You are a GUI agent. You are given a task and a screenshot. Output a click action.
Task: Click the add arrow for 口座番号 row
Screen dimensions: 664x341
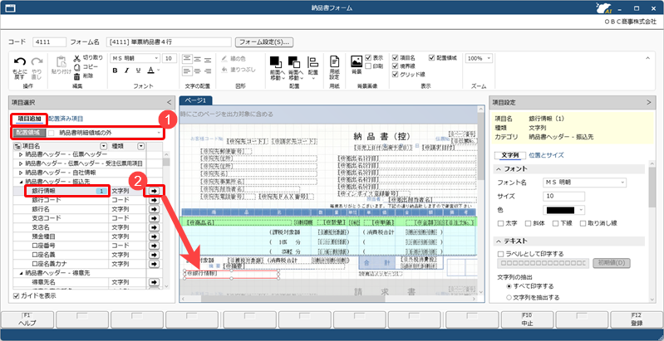pos(155,246)
